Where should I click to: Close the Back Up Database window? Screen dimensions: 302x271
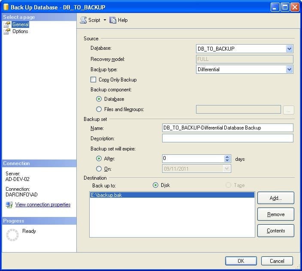coord(295,7)
